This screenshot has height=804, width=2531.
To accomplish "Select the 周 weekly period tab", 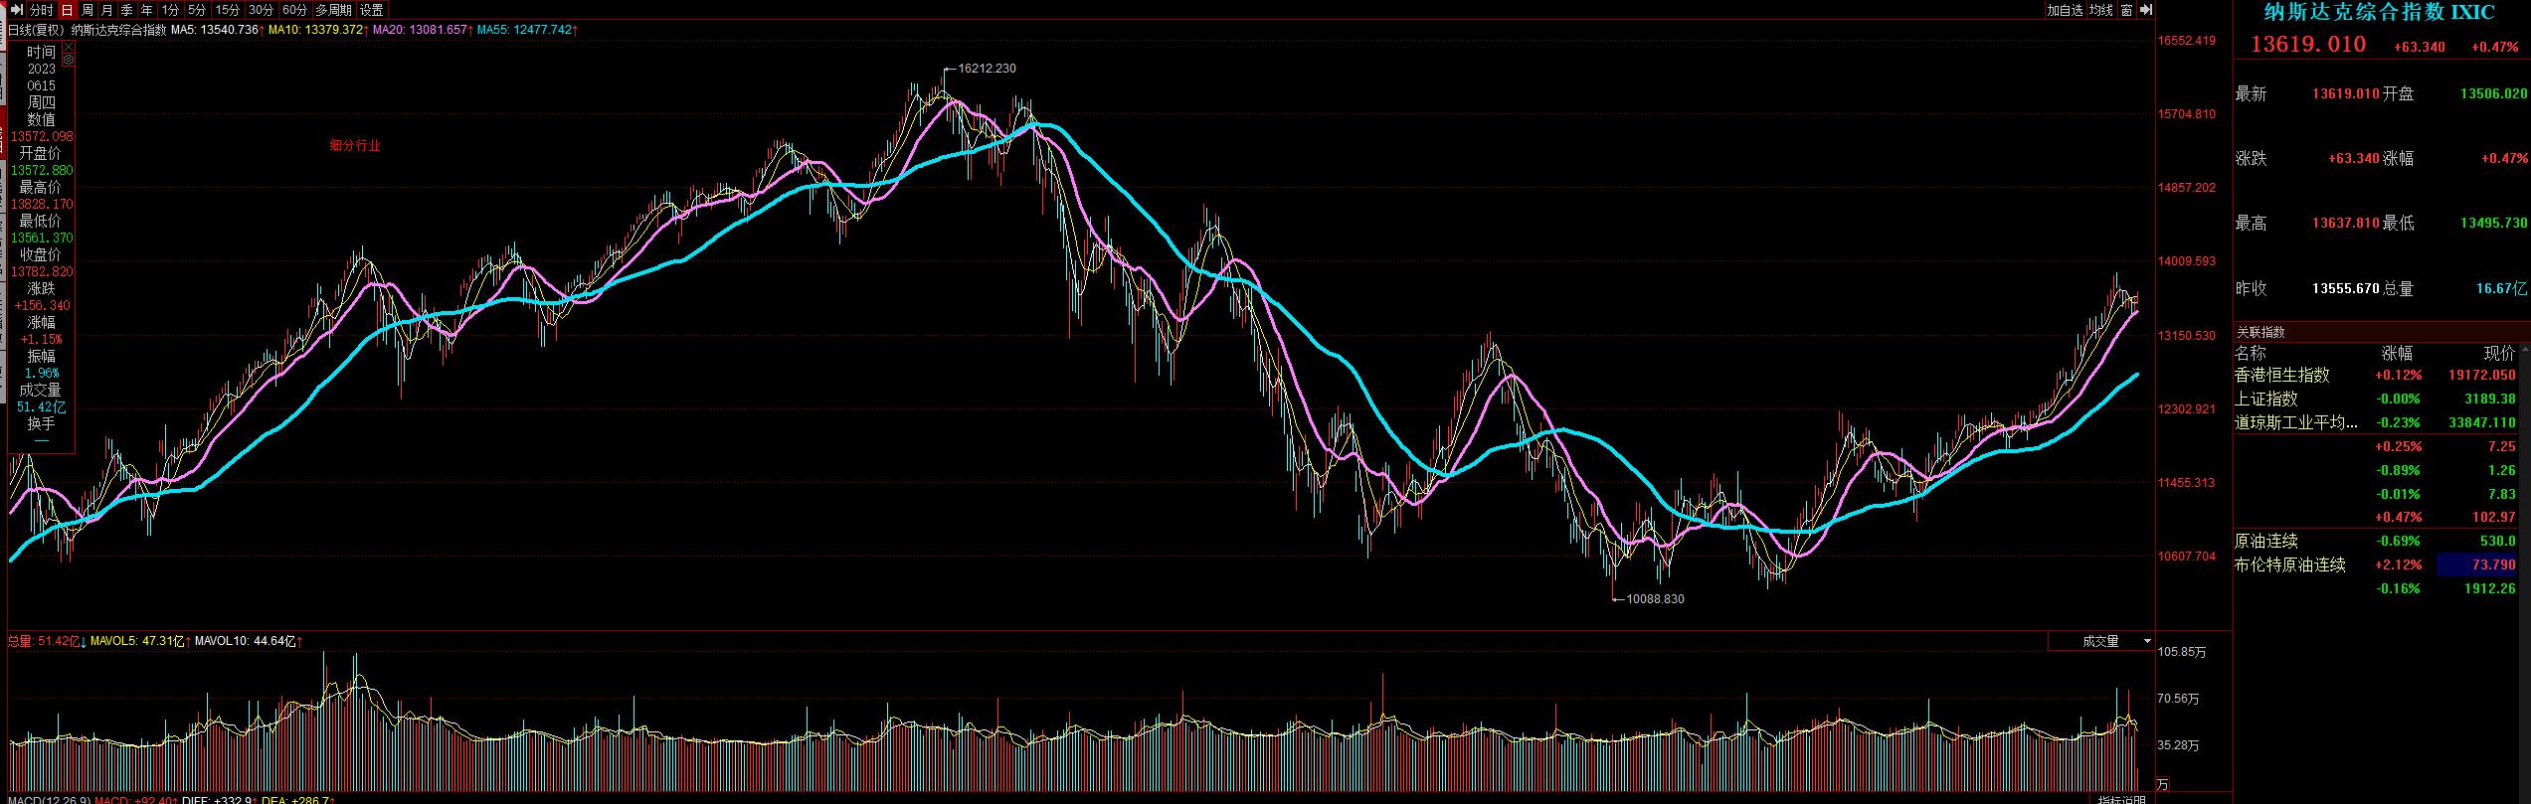I will point(88,10).
